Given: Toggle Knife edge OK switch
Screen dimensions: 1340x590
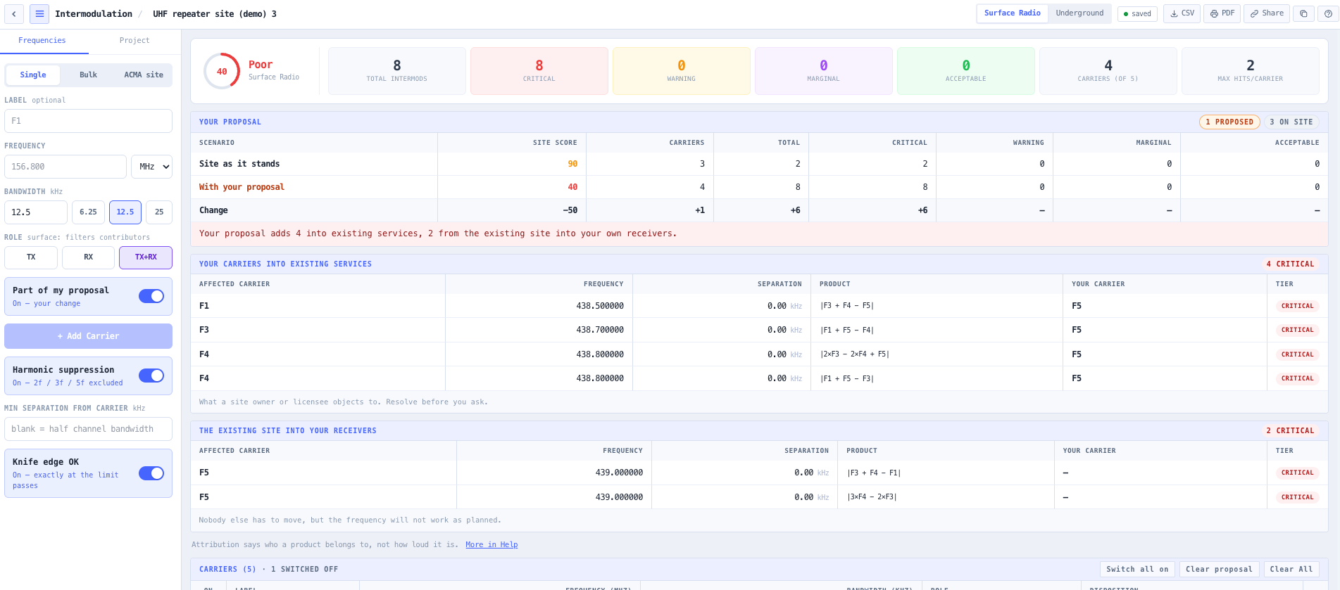Looking at the screenshot, I should (x=151, y=473).
